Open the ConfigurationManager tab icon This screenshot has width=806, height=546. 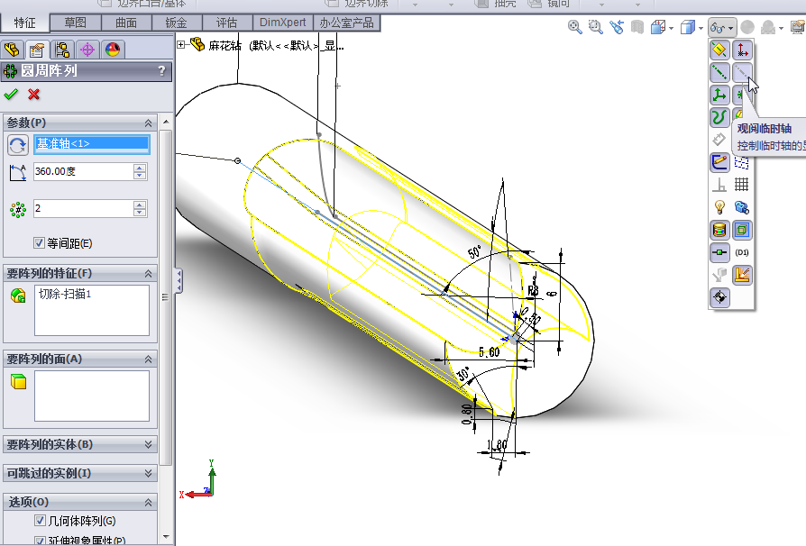62,50
